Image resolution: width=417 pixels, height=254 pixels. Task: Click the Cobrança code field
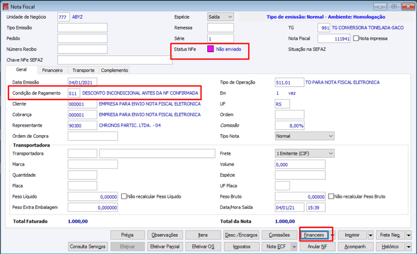click(82, 114)
